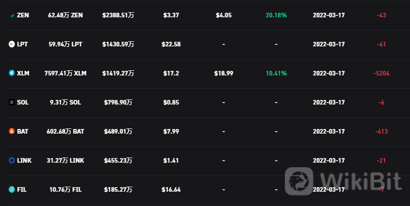Click the -413 change value in BAT row
This screenshot has height=206, width=410.
381,132
